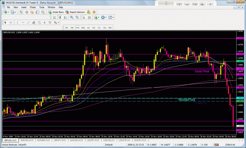Click the Order Baru button

(x=56, y=12)
